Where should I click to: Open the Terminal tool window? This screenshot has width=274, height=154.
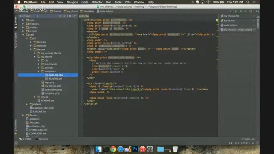tap(42, 139)
